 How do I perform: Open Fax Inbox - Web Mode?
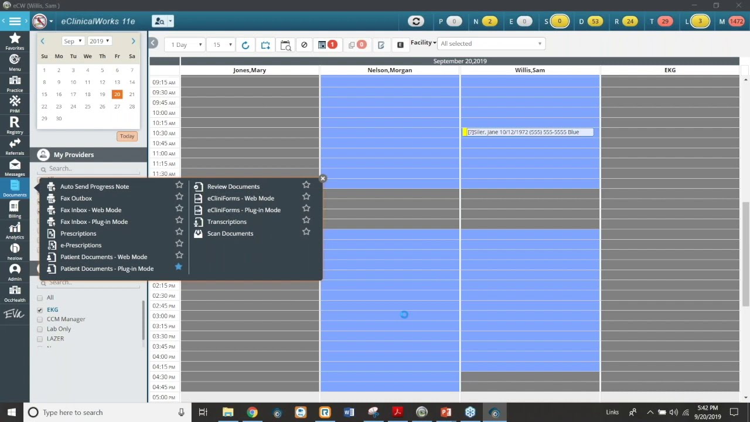91,210
